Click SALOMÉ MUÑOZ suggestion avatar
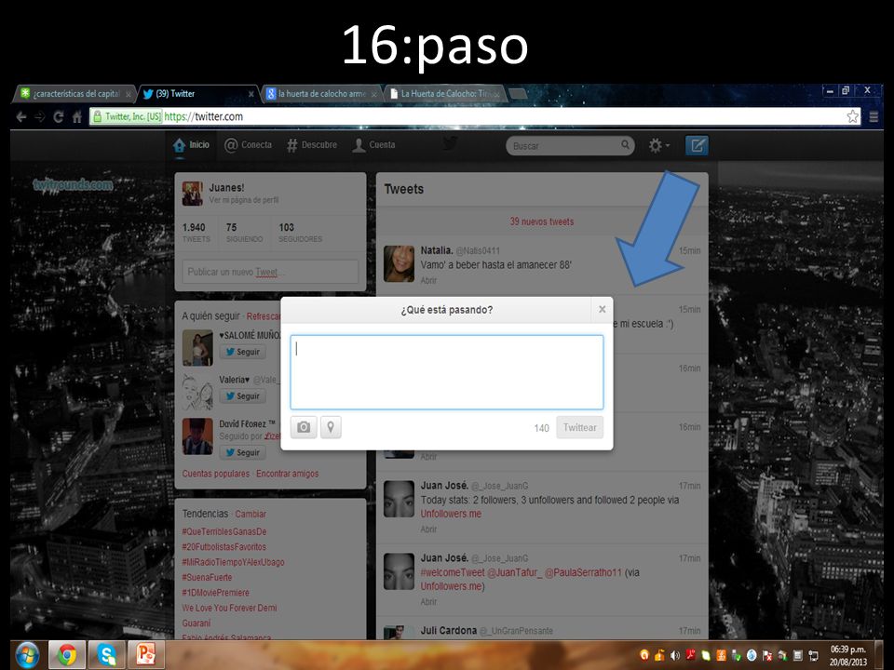The height and width of the screenshot is (670, 894). click(197, 347)
